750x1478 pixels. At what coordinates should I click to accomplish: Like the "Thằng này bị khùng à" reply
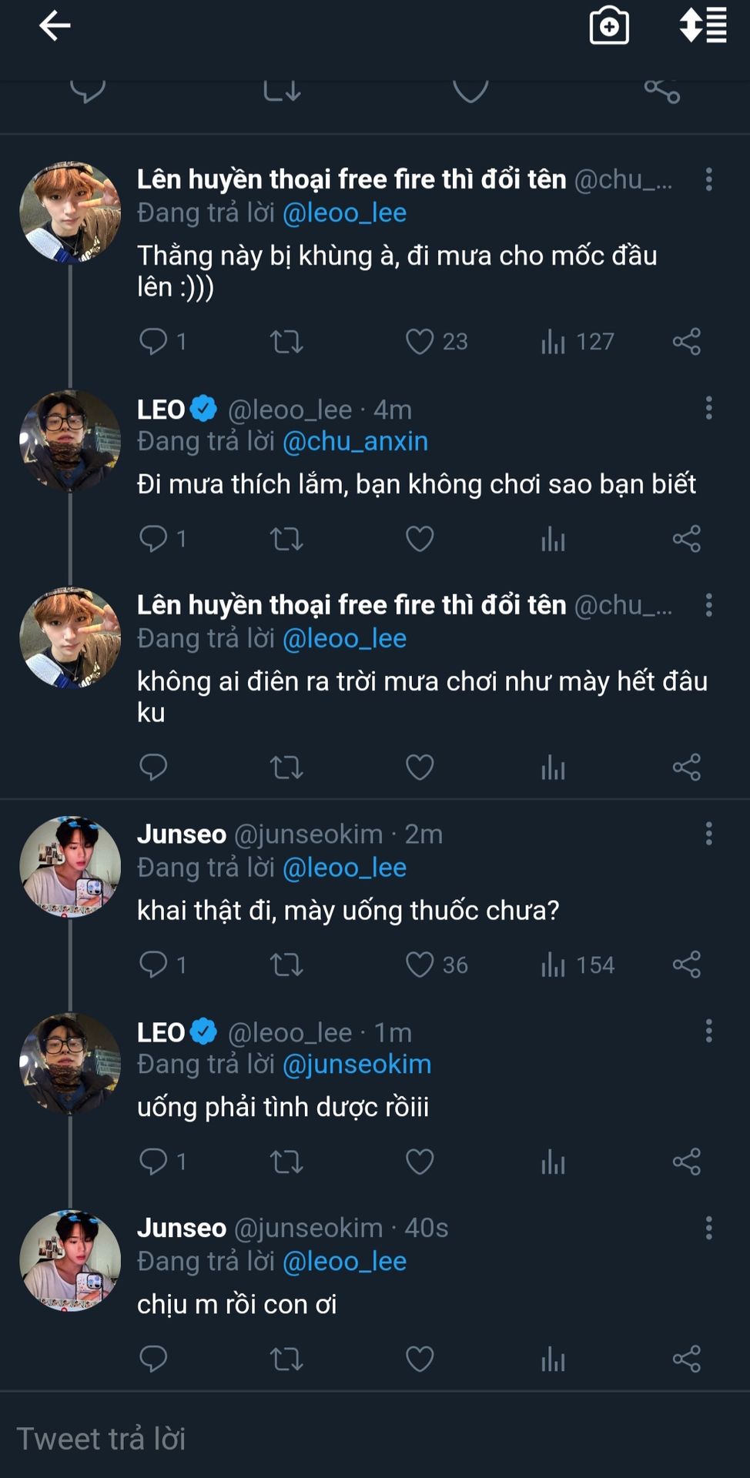(420, 341)
